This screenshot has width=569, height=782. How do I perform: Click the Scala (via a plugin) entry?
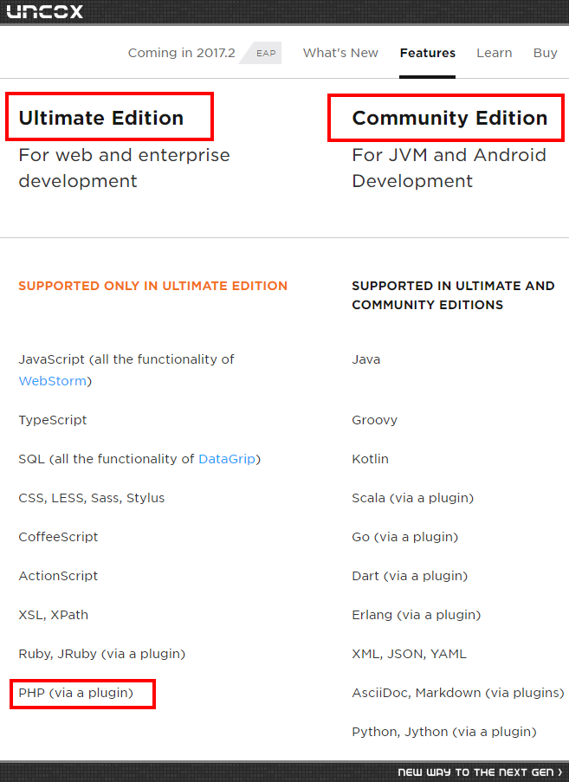(x=413, y=498)
